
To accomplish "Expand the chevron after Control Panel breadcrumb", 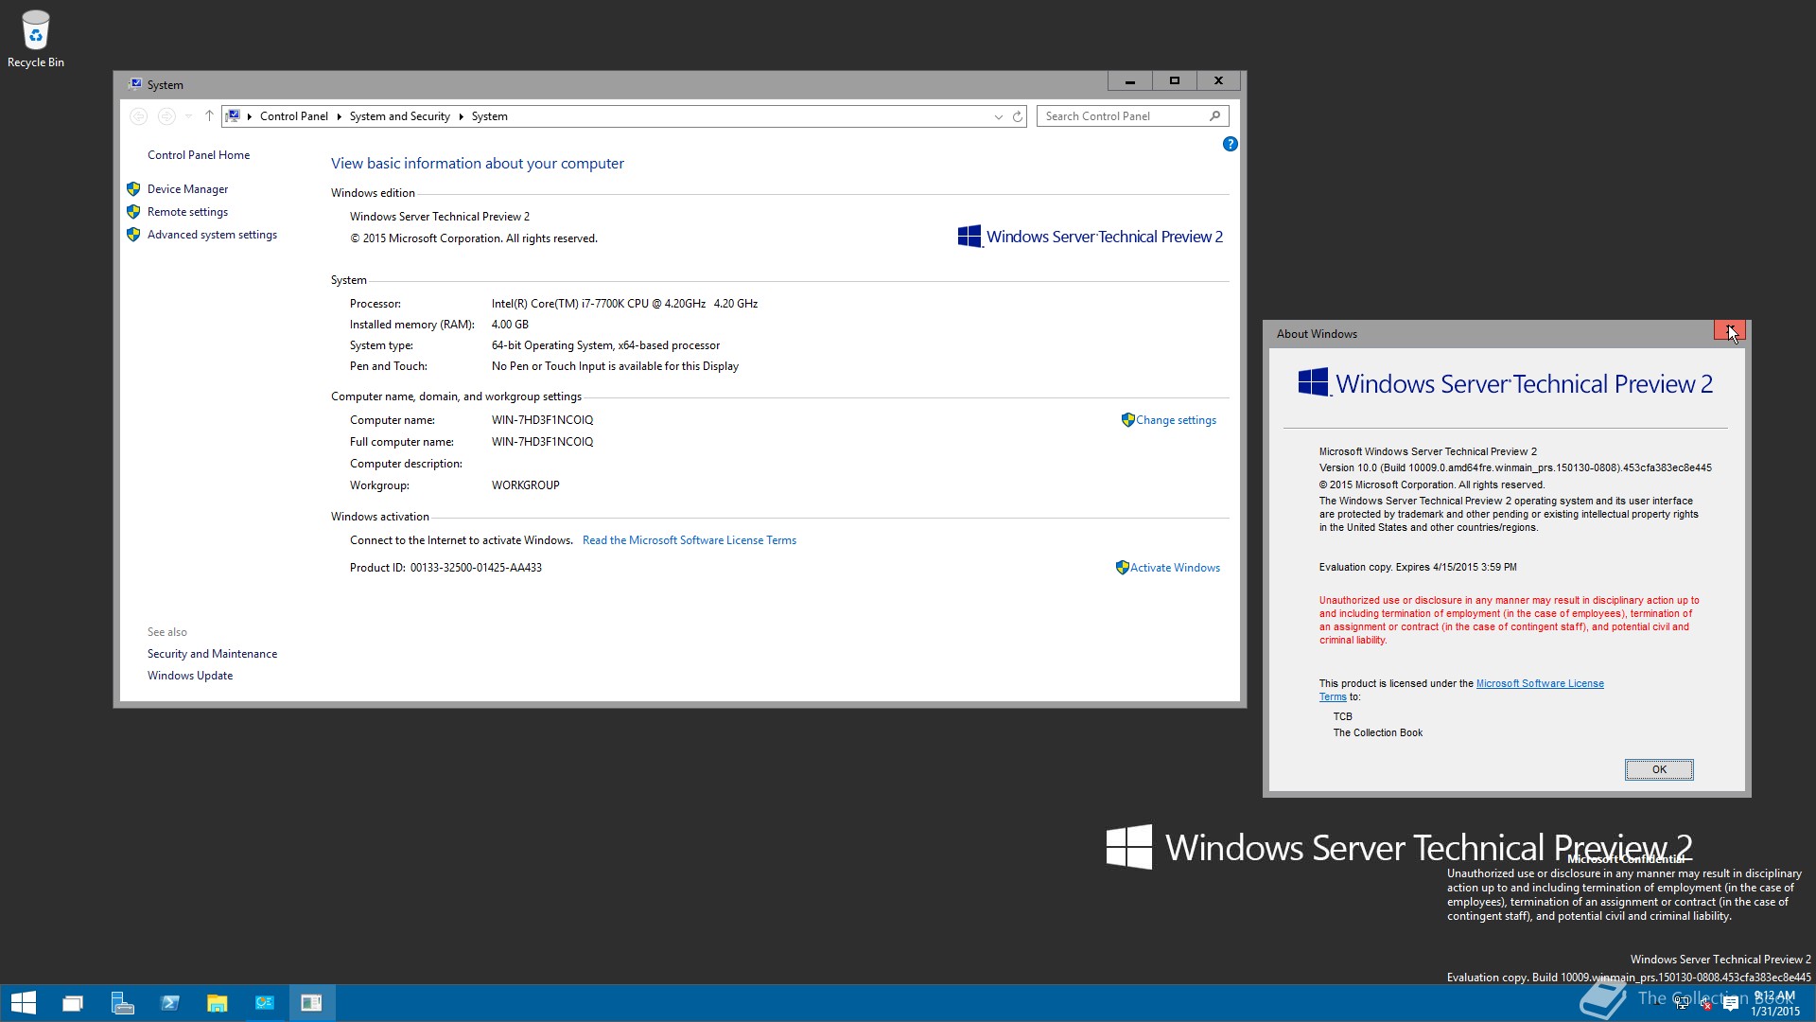I will [339, 116].
